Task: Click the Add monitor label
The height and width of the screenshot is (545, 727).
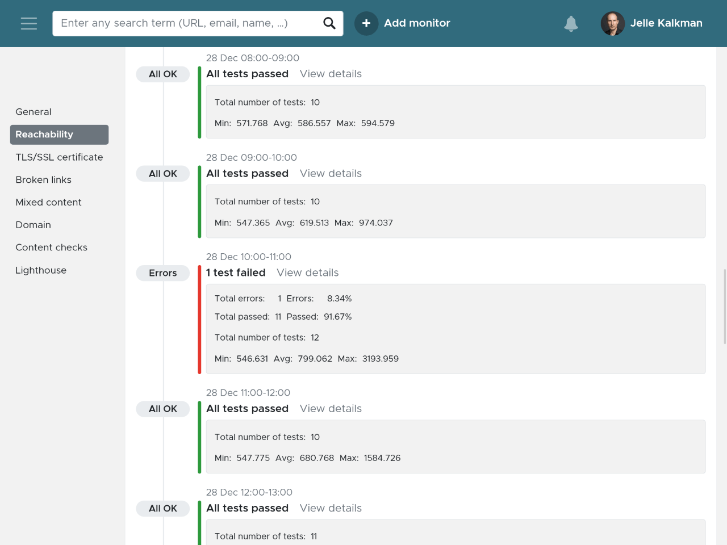Action: click(417, 23)
